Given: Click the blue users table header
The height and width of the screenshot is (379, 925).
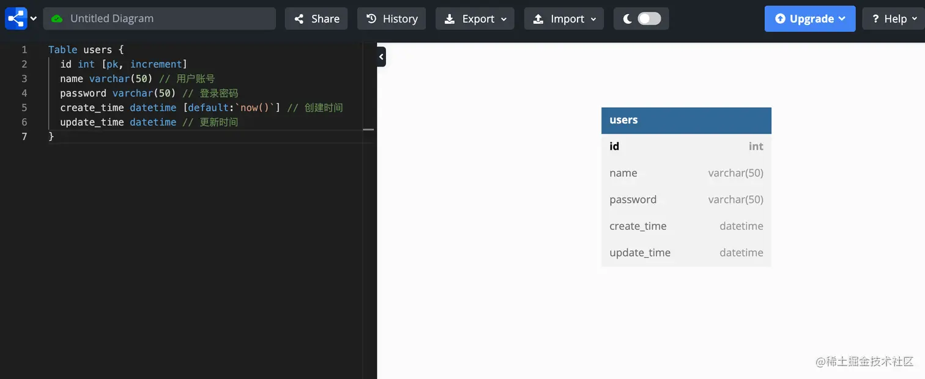Looking at the screenshot, I should [686, 120].
